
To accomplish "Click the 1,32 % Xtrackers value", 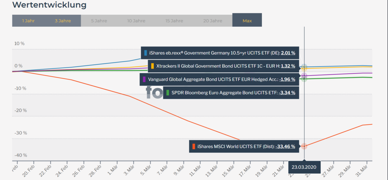I will (x=288, y=66).
